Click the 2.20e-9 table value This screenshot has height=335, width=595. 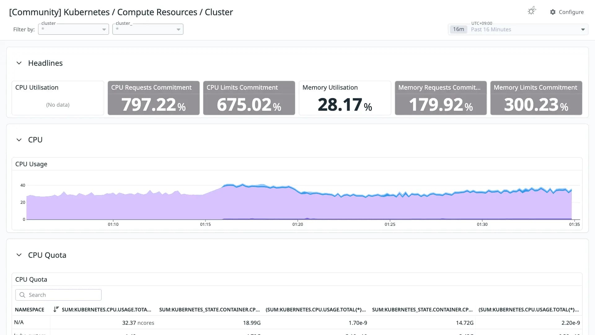pos(571,323)
